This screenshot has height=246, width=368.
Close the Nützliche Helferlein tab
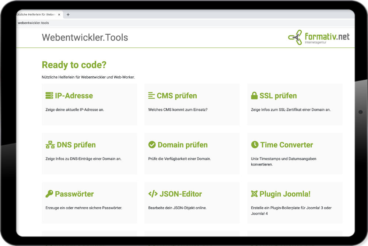click(x=59, y=14)
